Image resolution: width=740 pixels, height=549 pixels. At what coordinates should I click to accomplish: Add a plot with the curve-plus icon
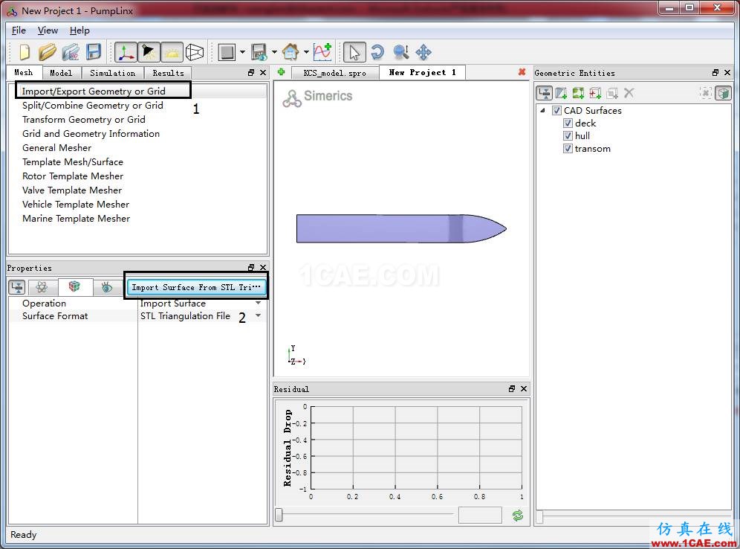(x=322, y=52)
